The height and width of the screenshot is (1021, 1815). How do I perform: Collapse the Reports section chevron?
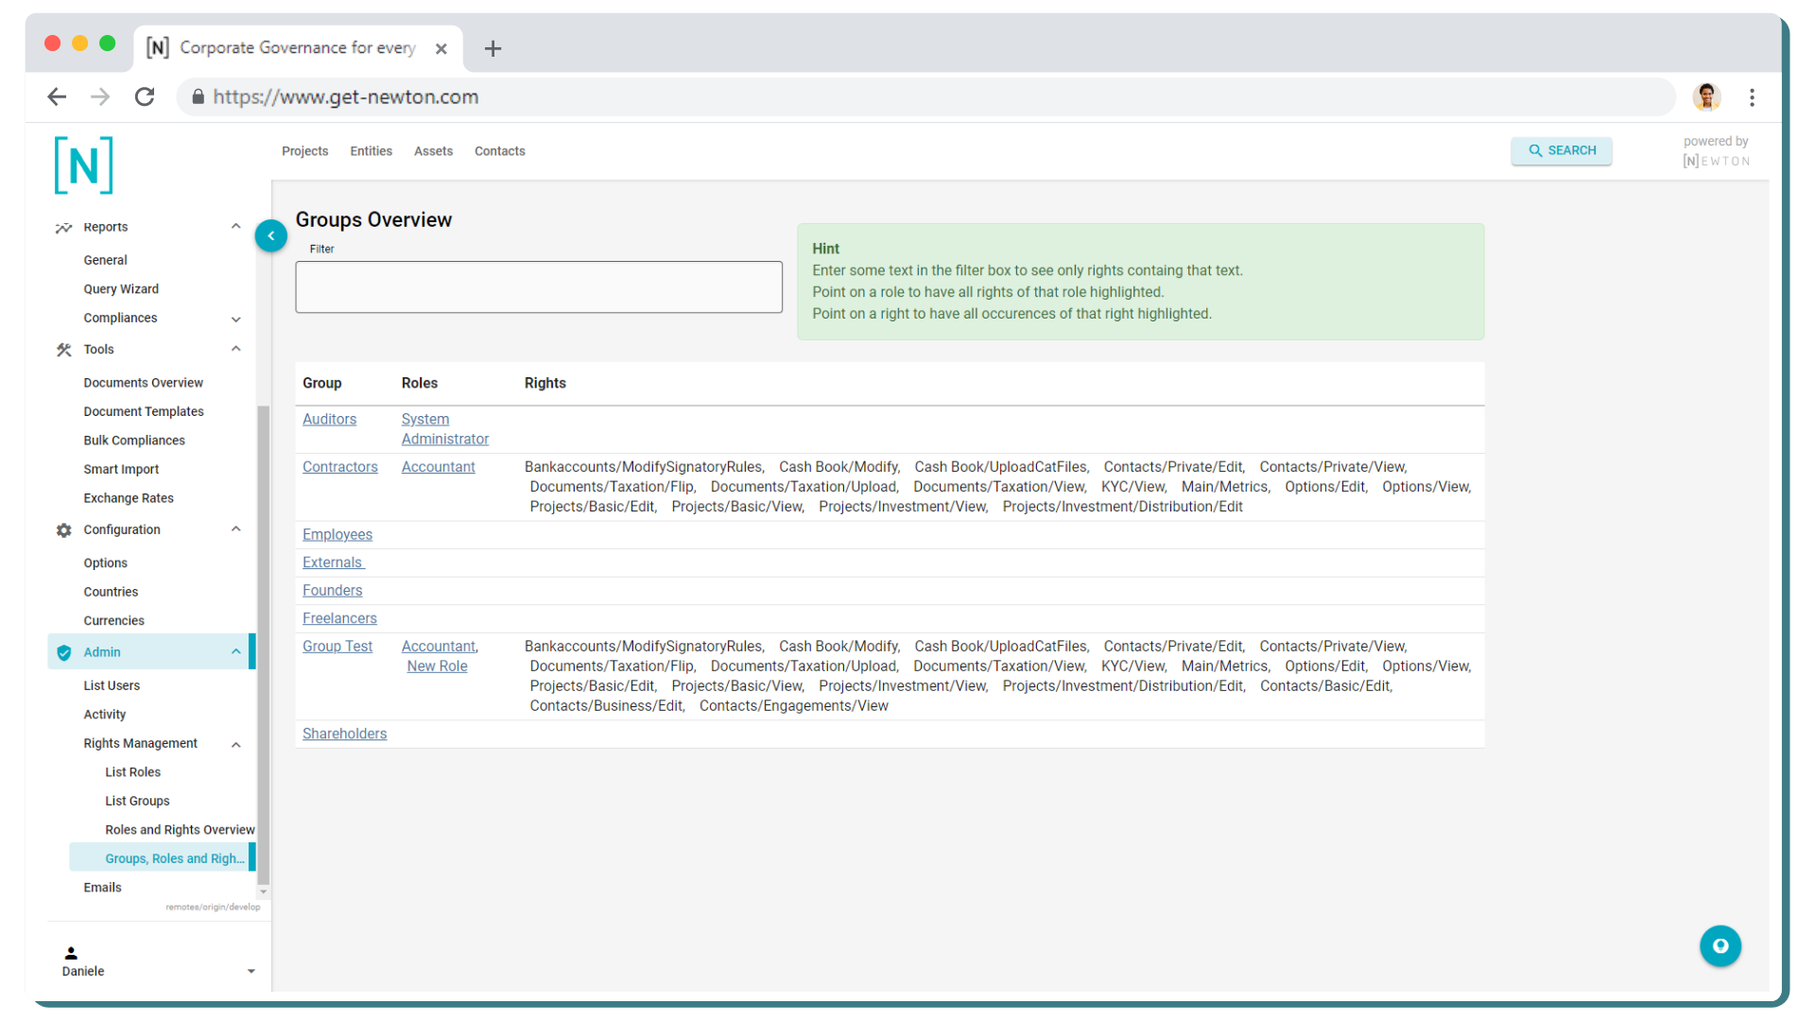235,227
